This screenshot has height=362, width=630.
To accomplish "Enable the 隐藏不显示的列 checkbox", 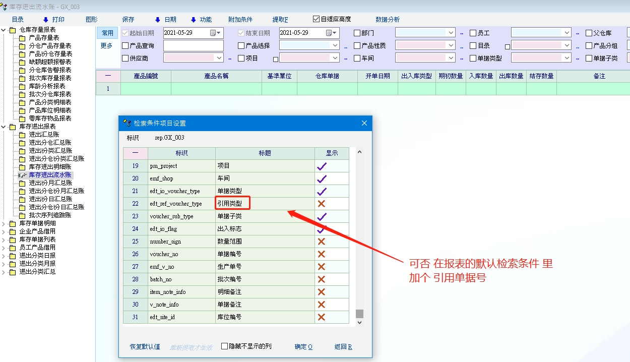I will (x=225, y=346).
